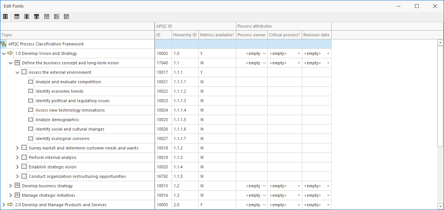Open Process owner ellipsis for row 1.2
Screen dimensions: 444x210
(x=264, y=186)
